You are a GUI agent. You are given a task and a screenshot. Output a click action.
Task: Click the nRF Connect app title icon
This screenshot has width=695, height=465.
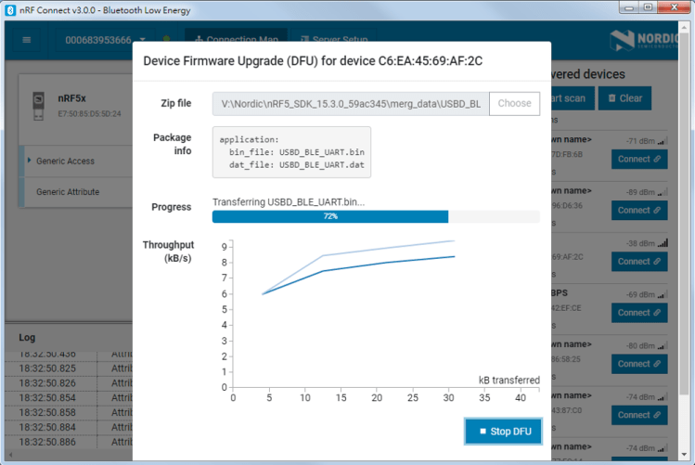pos(9,7)
